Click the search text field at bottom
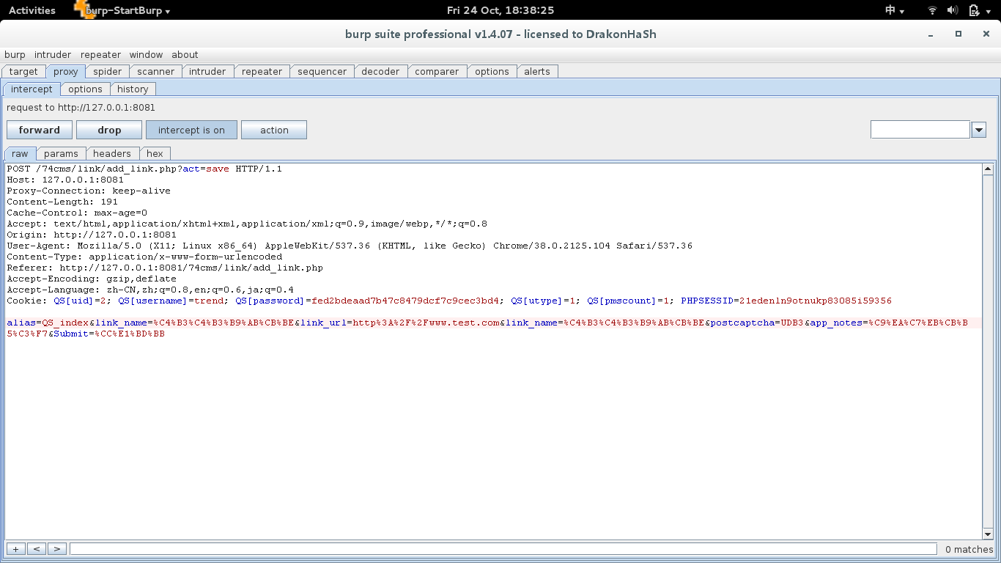The height and width of the screenshot is (563, 1001). click(503, 548)
